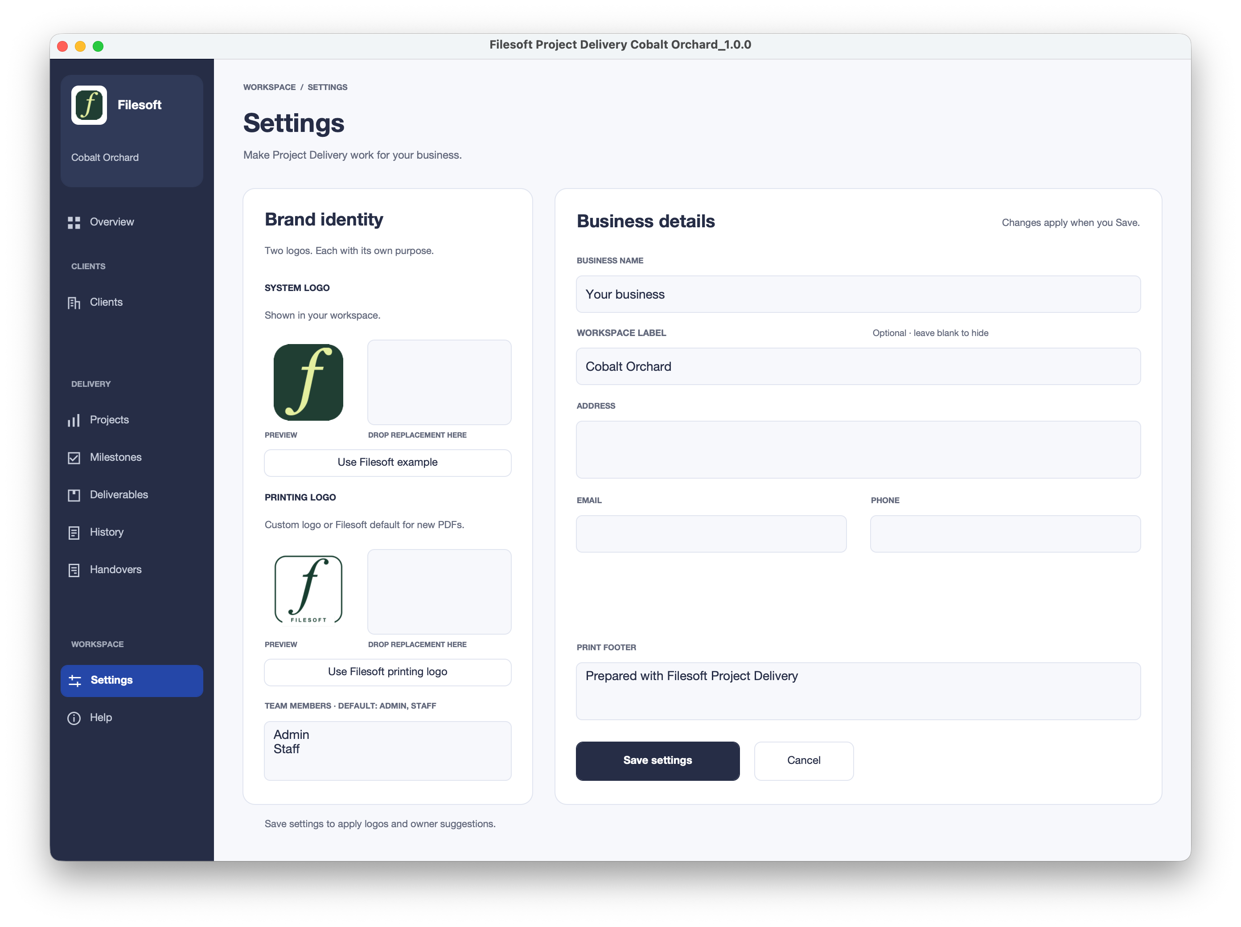Click the WORKSPACE breadcrumb link
This screenshot has height=927, width=1241.
click(x=269, y=87)
